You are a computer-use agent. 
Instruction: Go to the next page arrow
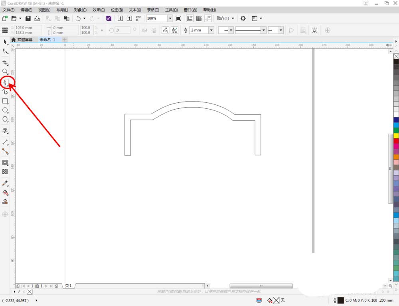(46, 286)
